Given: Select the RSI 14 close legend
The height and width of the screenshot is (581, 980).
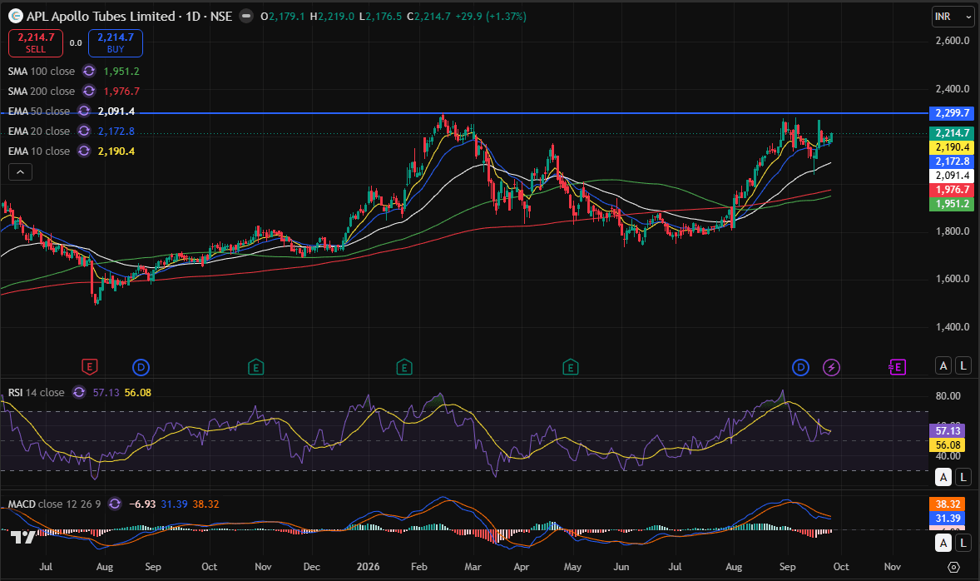Looking at the screenshot, I should coord(37,393).
